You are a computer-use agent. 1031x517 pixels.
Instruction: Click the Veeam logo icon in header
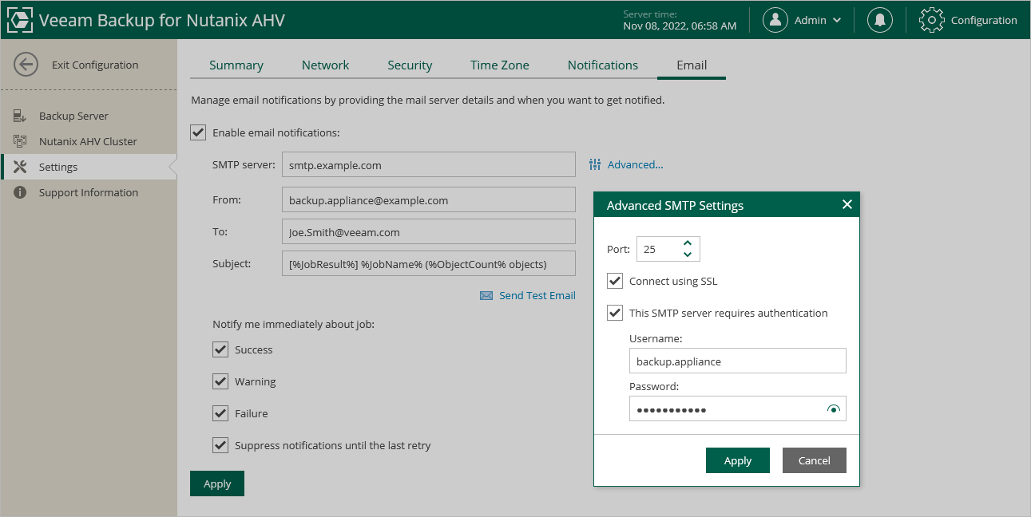click(x=19, y=20)
